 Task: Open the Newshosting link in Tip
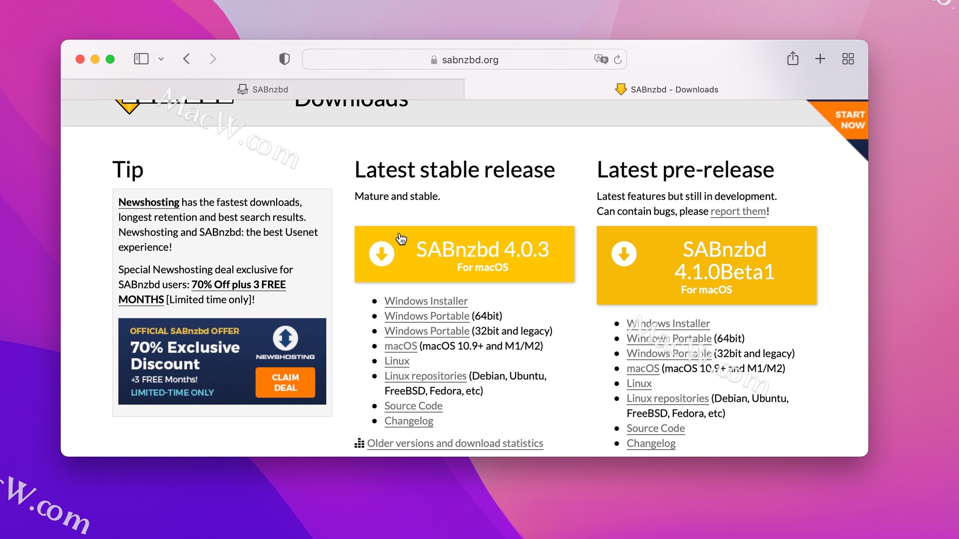[149, 202]
